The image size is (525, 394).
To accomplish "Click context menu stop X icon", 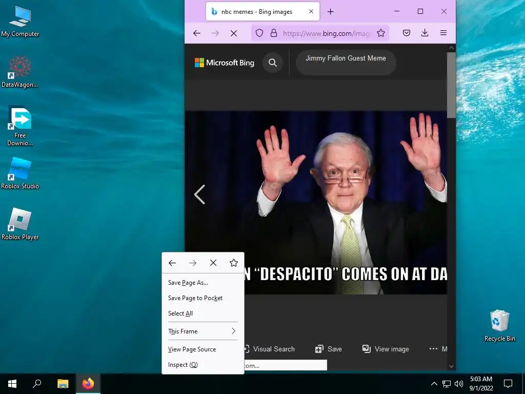I will click(213, 263).
